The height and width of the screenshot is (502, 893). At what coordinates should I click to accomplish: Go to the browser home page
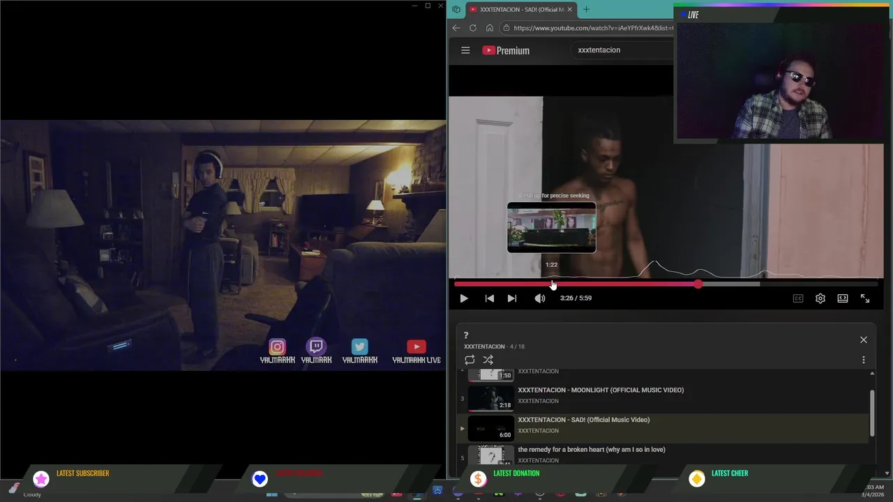[490, 28]
